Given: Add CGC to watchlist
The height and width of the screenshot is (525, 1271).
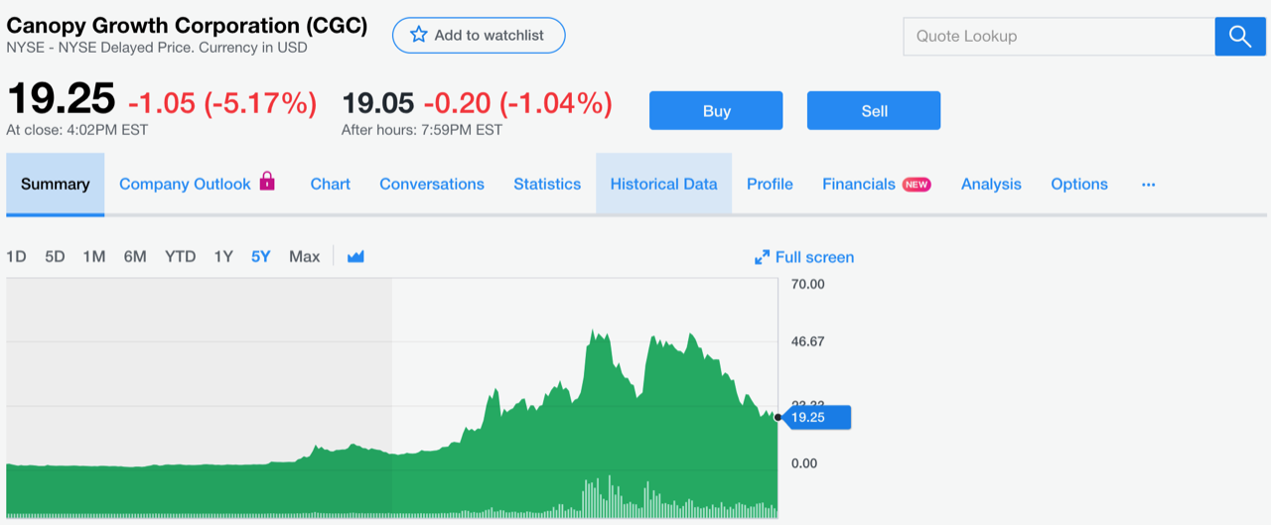Looking at the screenshot, I should coord(479,35).
